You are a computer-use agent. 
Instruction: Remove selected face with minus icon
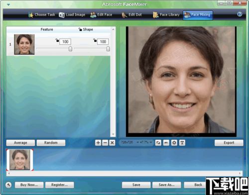coord(105,143)
